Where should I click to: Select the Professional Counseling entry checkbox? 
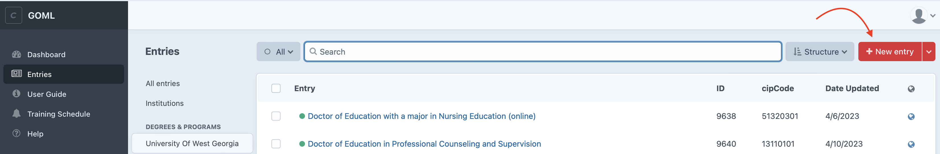tap(276, 144)
